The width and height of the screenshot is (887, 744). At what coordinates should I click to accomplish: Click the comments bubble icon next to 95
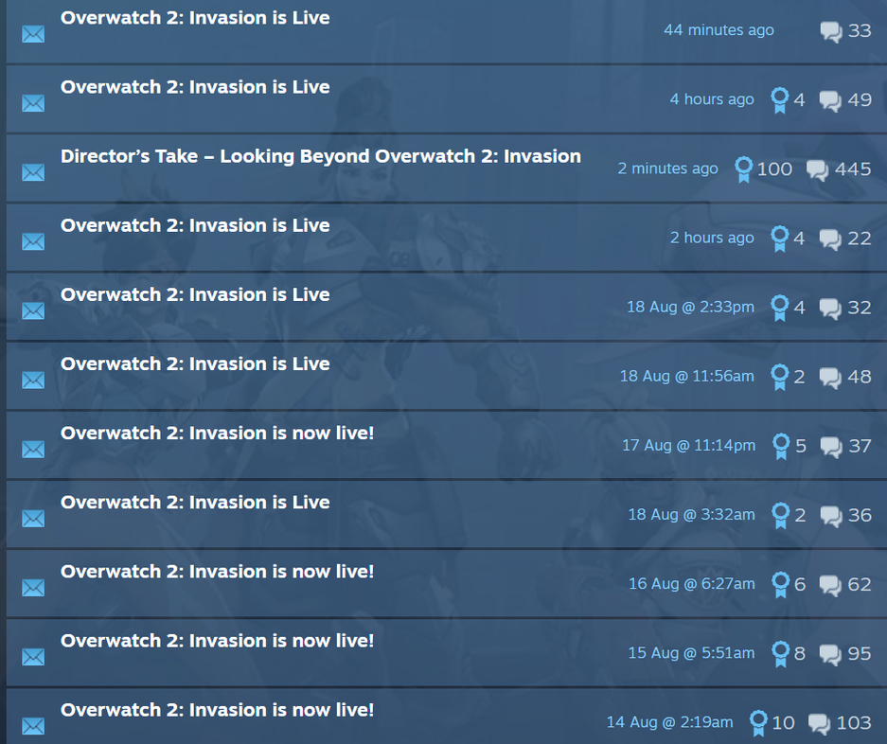830,655
